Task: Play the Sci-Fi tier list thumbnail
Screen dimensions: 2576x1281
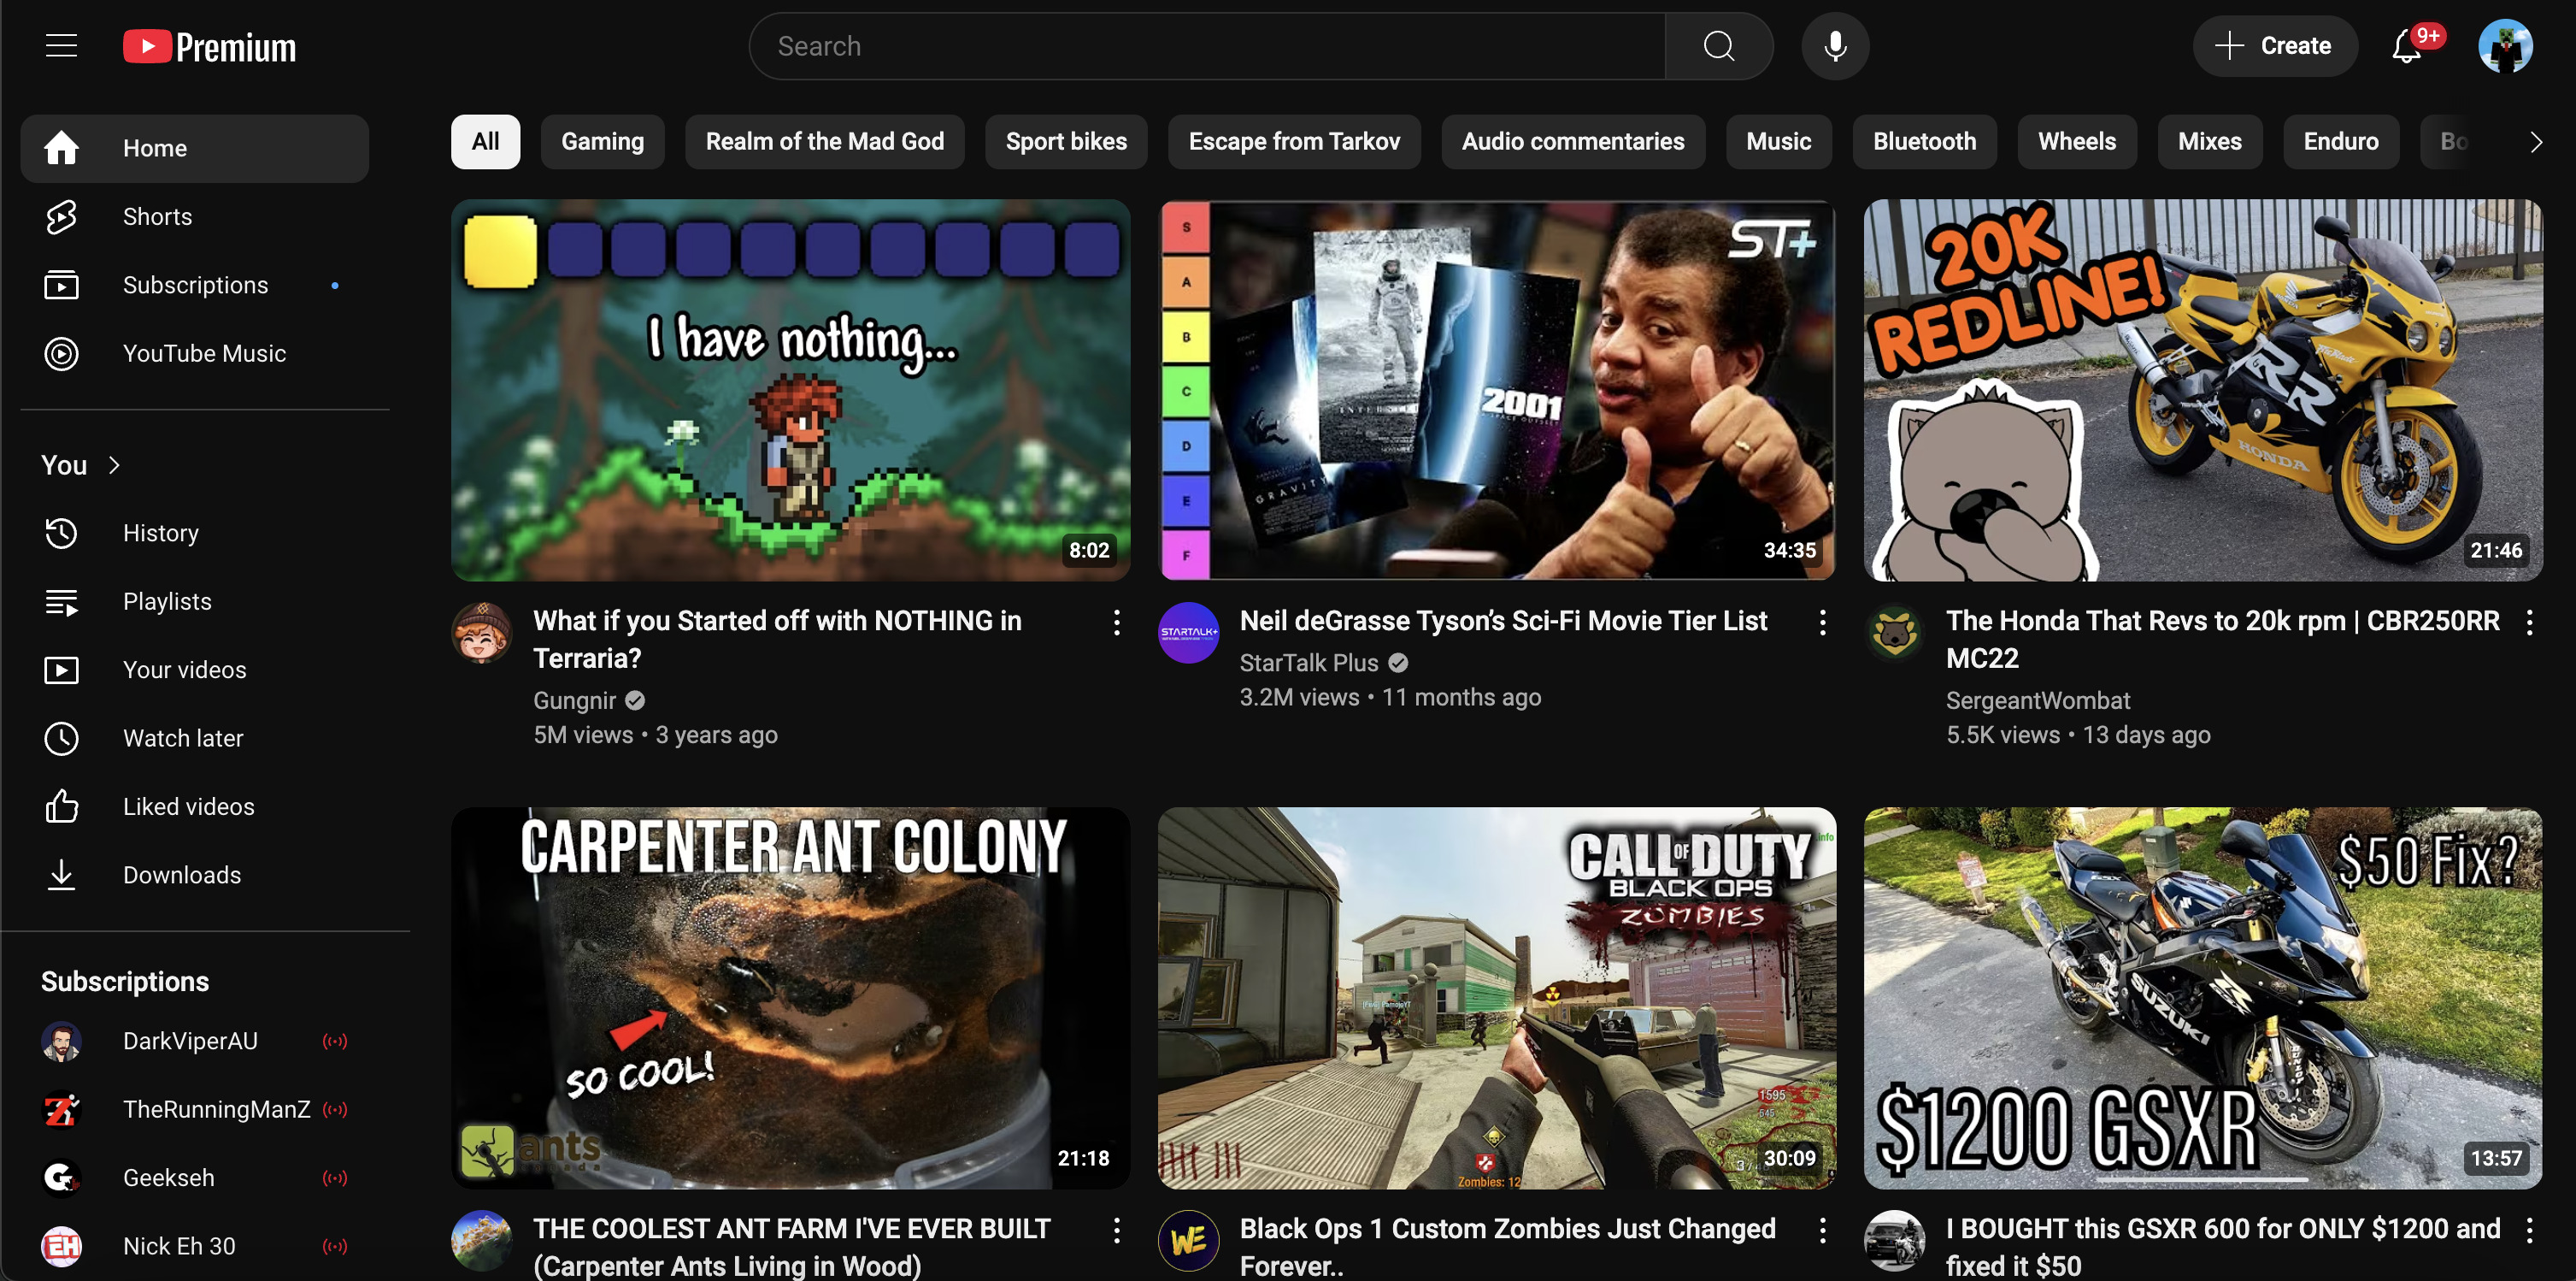Action: point(1496,390)
